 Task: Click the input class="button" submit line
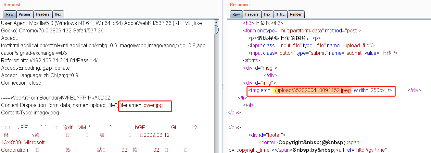point(323,53)
